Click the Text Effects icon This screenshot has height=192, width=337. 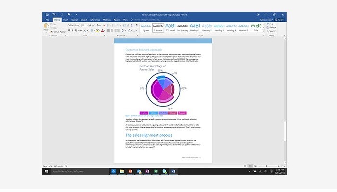click(x=92, y=30)
